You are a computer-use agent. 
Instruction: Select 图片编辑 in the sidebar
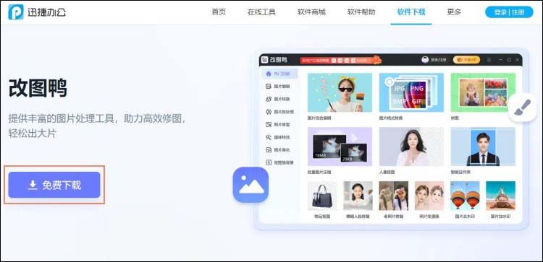point(278,87)
